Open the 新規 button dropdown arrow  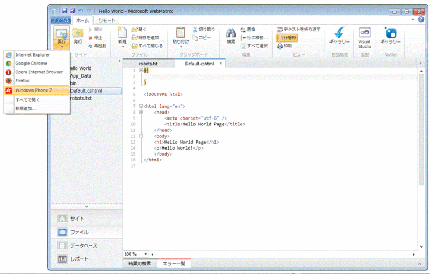(x=123, y=47)
